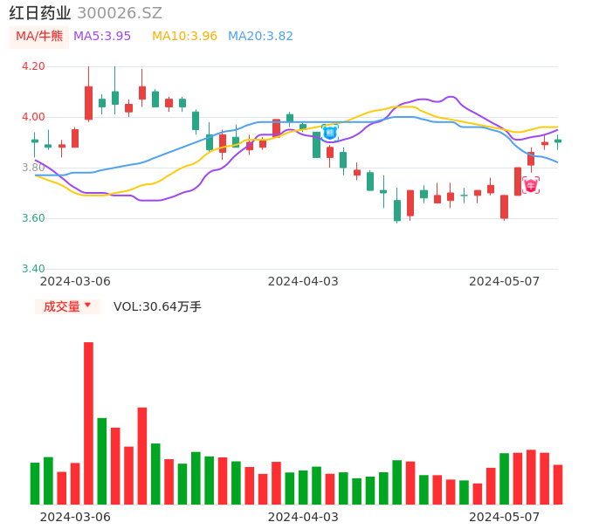Select the last red volume bar on the right
The height and width of the screenshot is (529, 599).
tap(558, 484)
